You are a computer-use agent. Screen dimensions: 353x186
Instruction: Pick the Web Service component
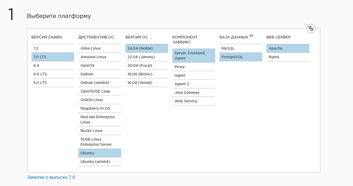tap(193, 101)
